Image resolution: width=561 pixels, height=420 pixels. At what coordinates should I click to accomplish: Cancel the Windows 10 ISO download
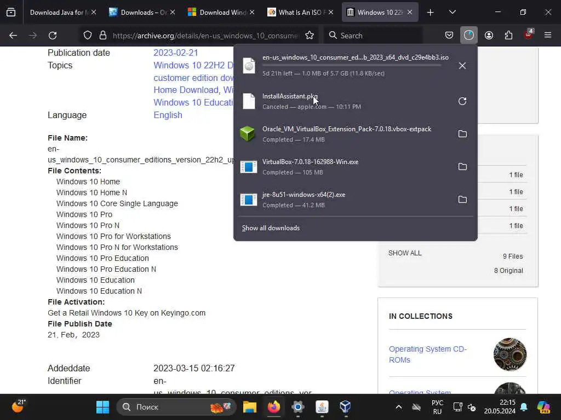click(462, 66)
